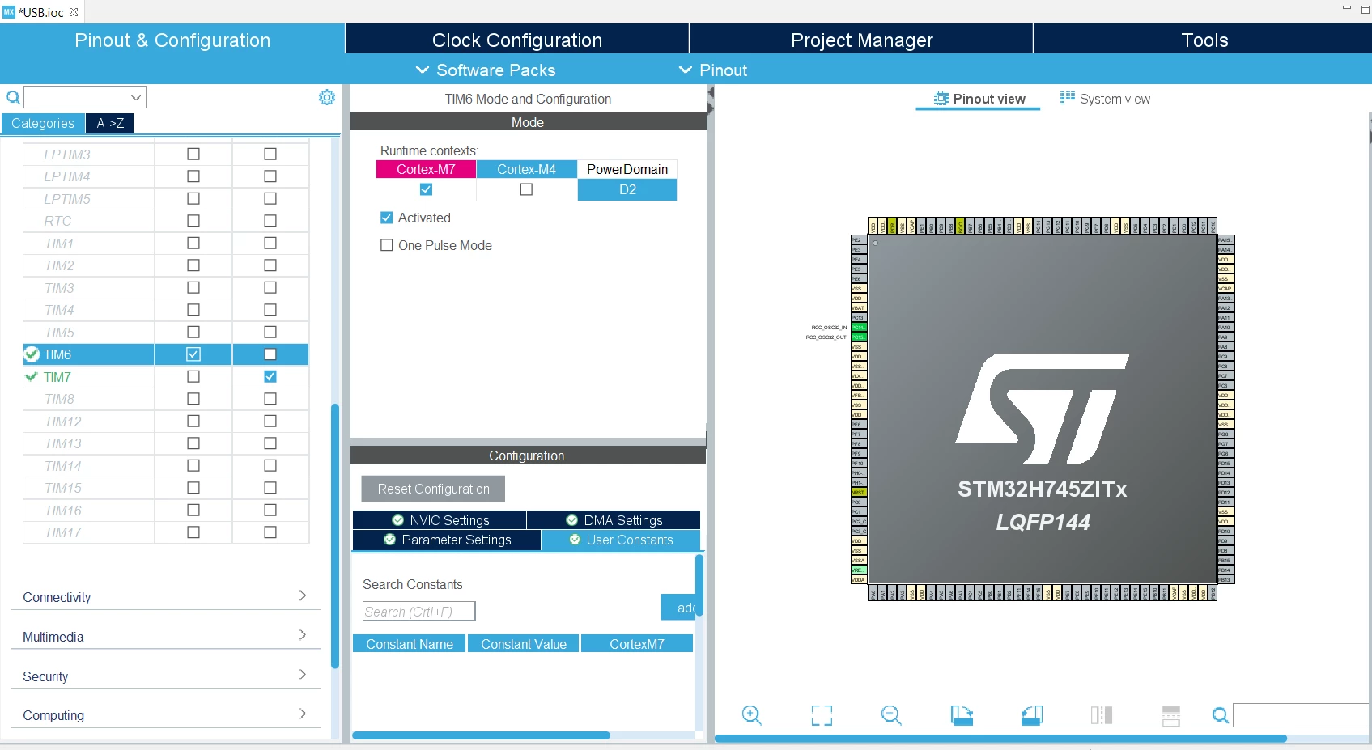Click the Search Constants input field

coord(418,612)
